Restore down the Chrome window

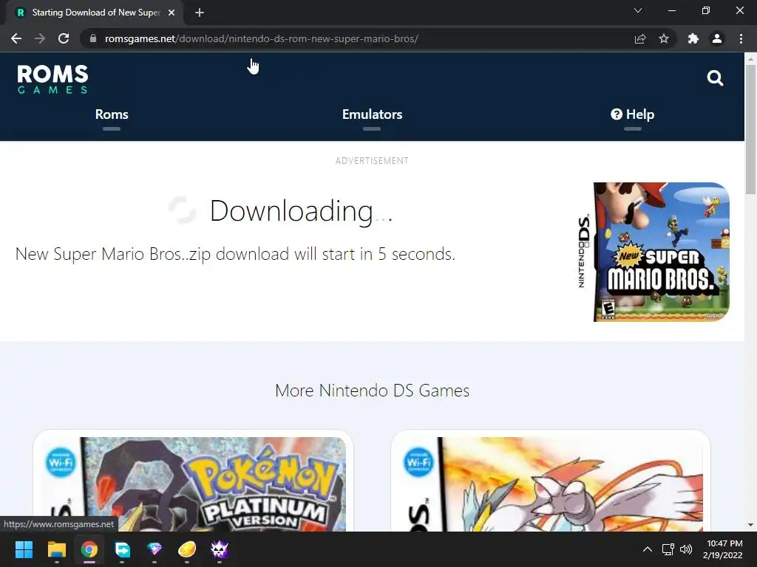tap(706, 10)
